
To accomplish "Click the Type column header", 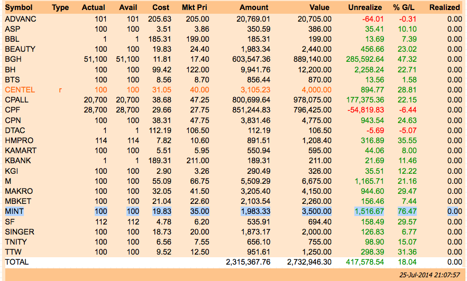I will coord(60,7).
